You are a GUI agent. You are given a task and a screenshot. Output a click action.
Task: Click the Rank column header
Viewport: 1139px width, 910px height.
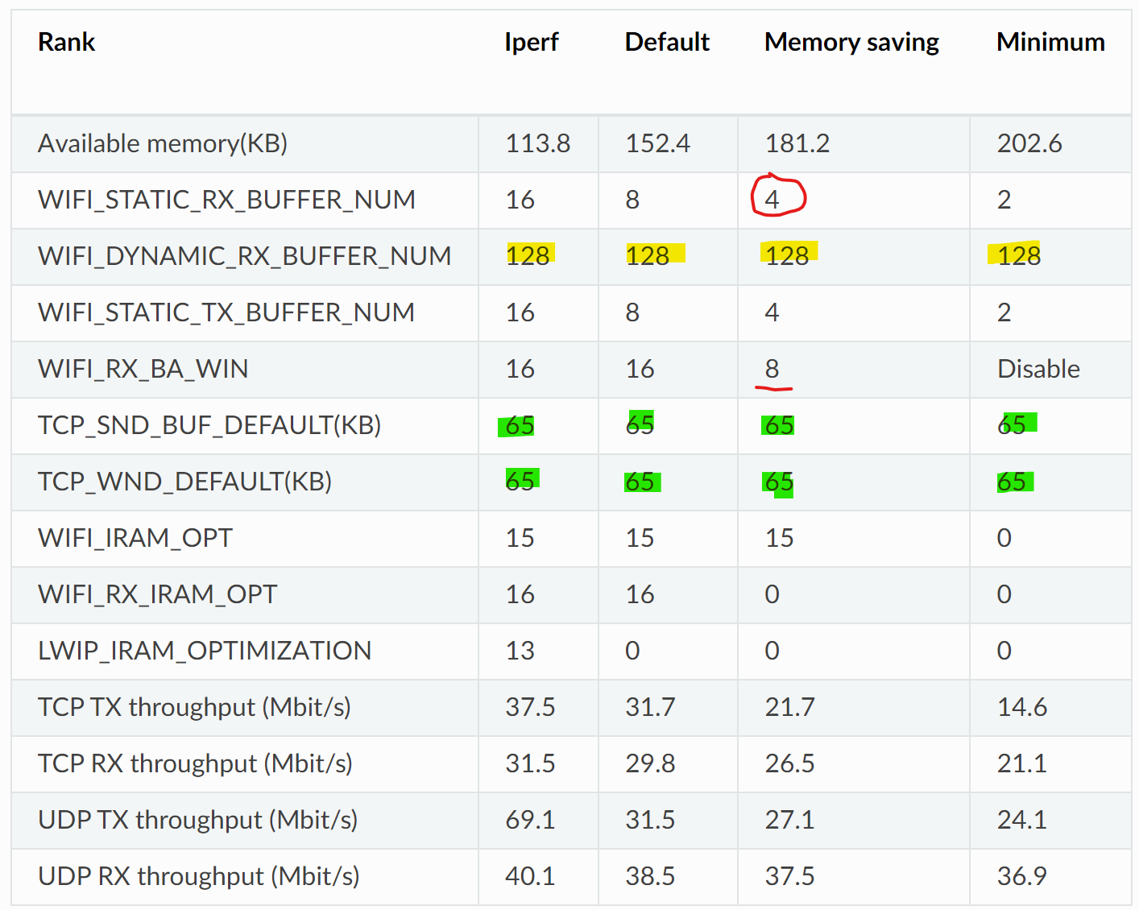click(x=66, y=42)
